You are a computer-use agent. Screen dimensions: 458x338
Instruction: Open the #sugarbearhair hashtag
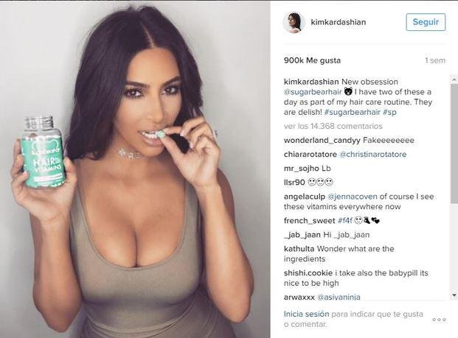pyautogui.click(x=353, y=112)
